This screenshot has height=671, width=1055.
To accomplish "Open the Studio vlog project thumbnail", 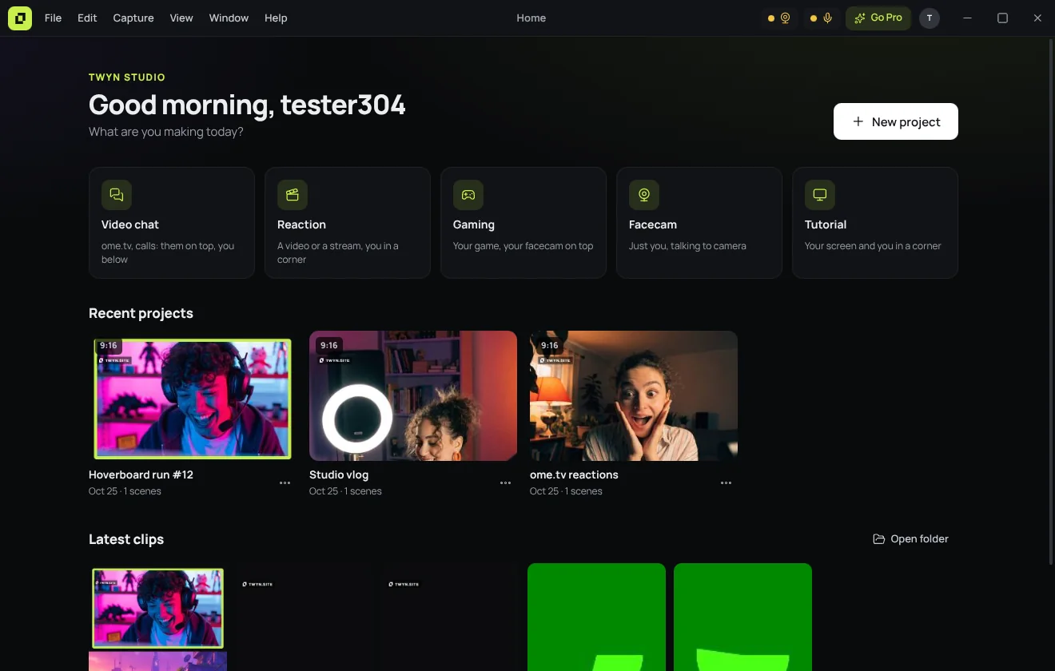I will [x=413, y=396].
